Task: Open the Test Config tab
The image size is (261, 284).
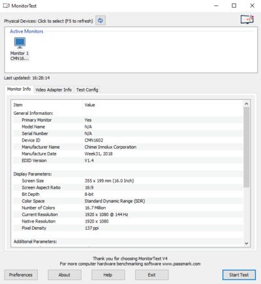Action: [87, 89]
